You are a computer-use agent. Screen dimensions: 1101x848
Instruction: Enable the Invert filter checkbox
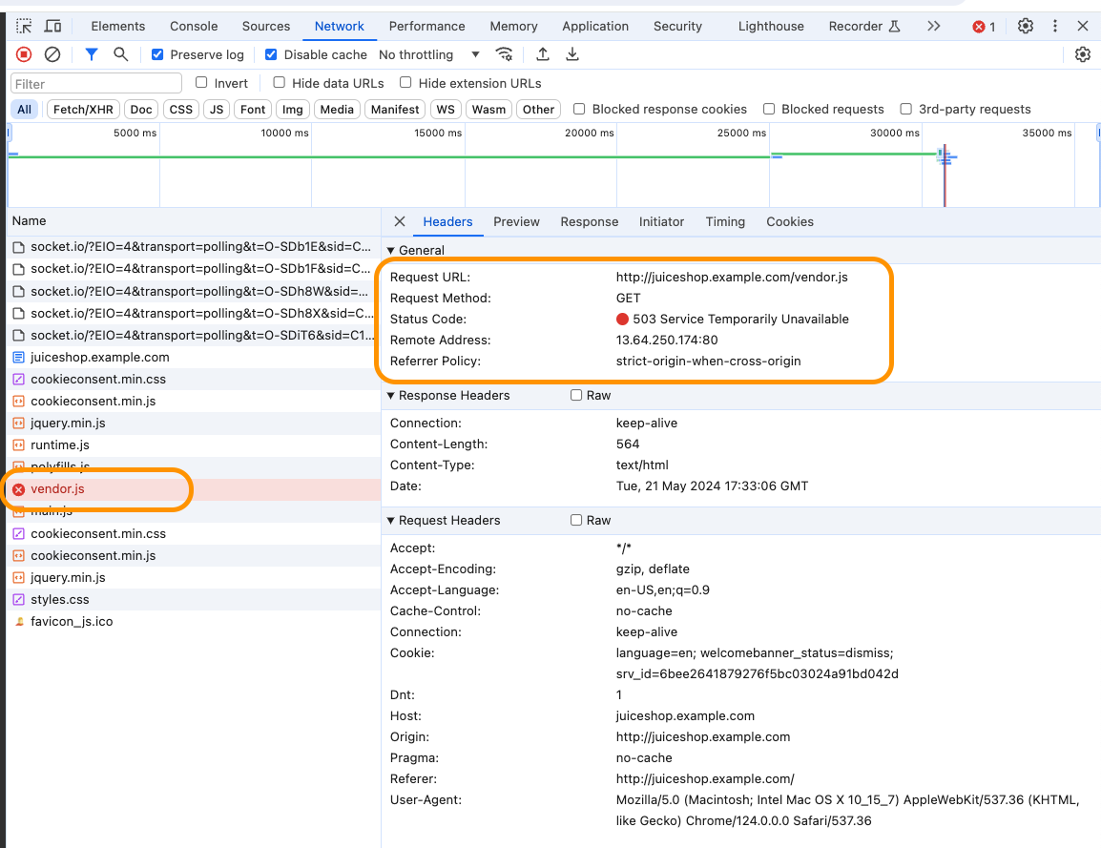tap(201, 83)
